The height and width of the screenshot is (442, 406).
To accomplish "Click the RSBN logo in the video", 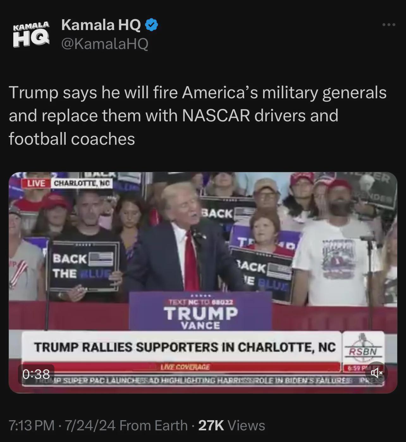I will (x=363, y=347).
